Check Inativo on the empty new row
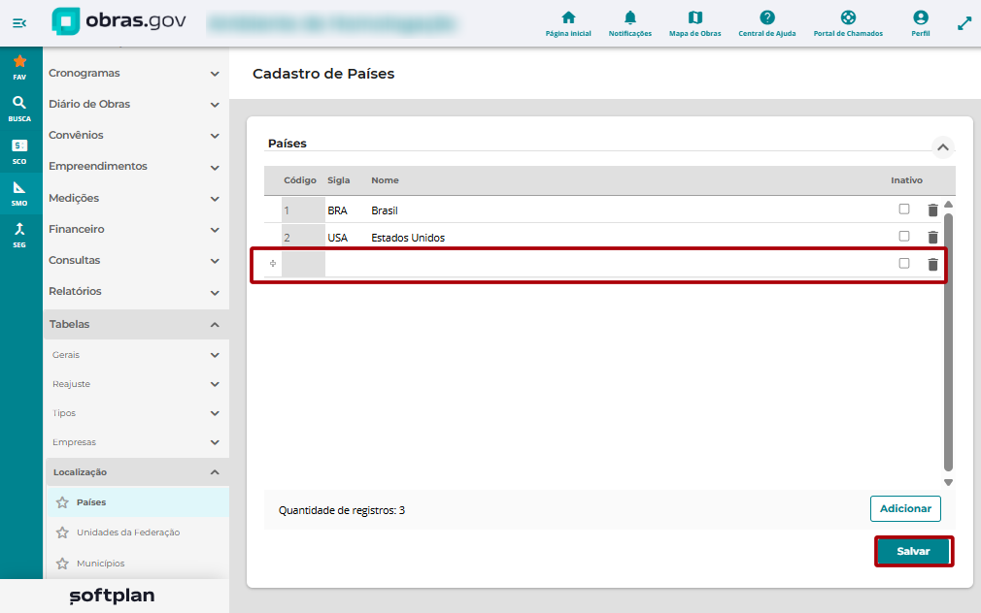 coord(904,263)
